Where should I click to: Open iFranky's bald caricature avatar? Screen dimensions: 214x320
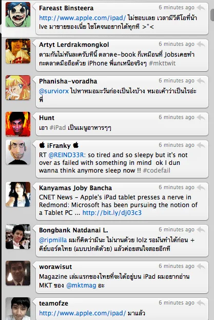[18, 152]
